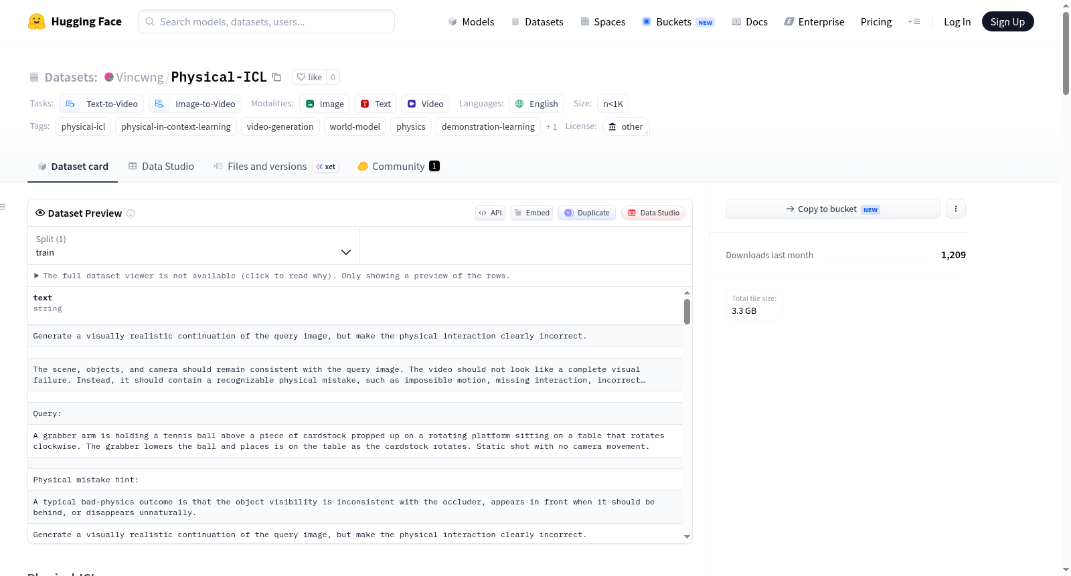Select the 'Query:' row
The height and width of the screenshot is (576, 1071).
click(355, 413)
